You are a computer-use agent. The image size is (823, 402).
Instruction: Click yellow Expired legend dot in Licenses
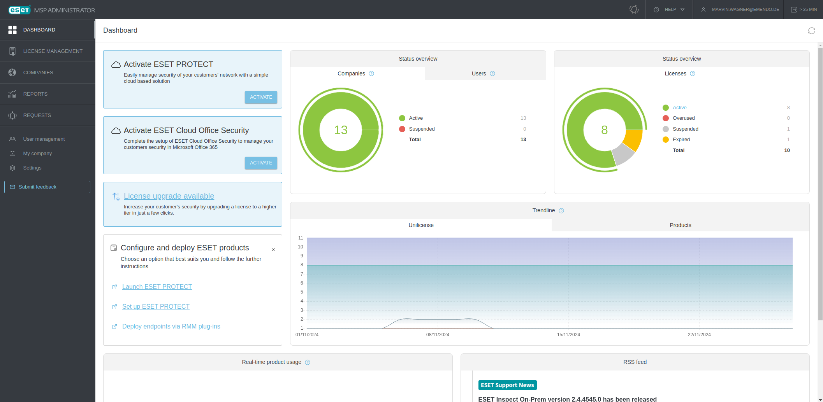click(x=666, y=140)
